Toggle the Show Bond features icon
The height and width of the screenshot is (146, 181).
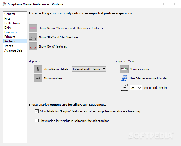pos(33,46)
